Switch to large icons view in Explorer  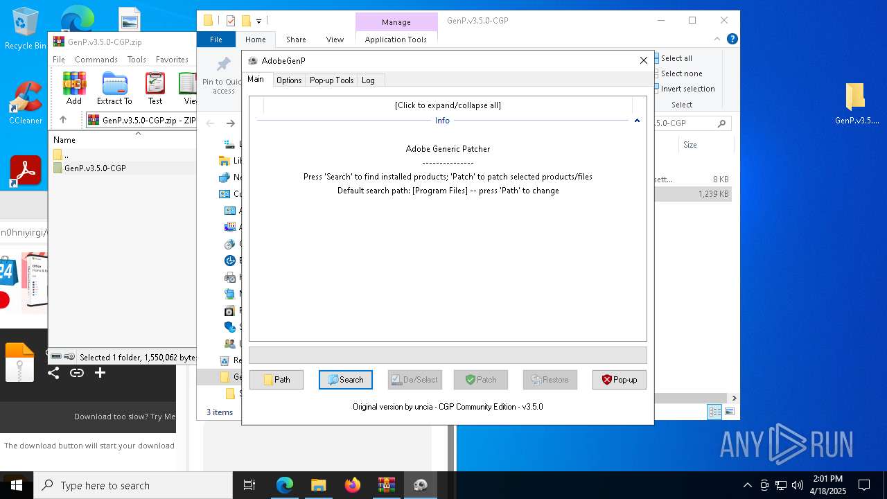[729, 412]
